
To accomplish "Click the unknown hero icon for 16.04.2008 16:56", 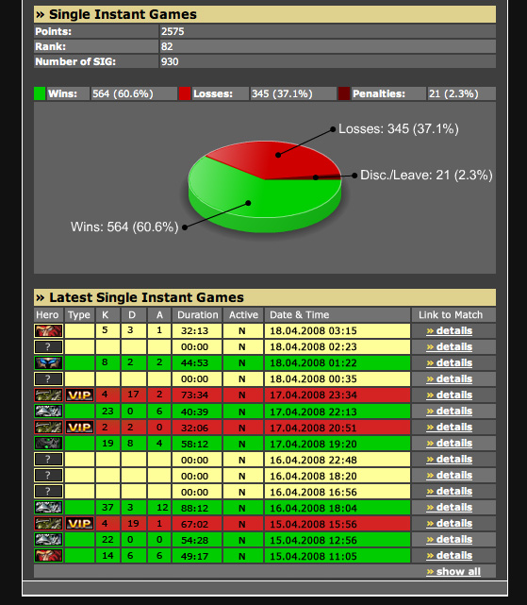I will [x=48, y=492].
